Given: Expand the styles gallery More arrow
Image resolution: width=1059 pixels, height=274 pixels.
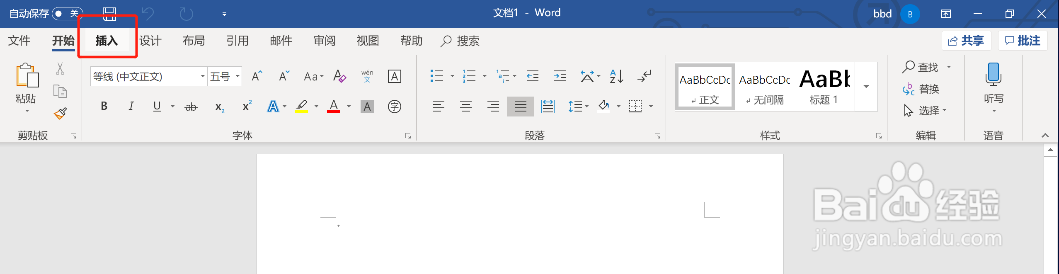Looking at the screenshot, I should coord(866,87).
